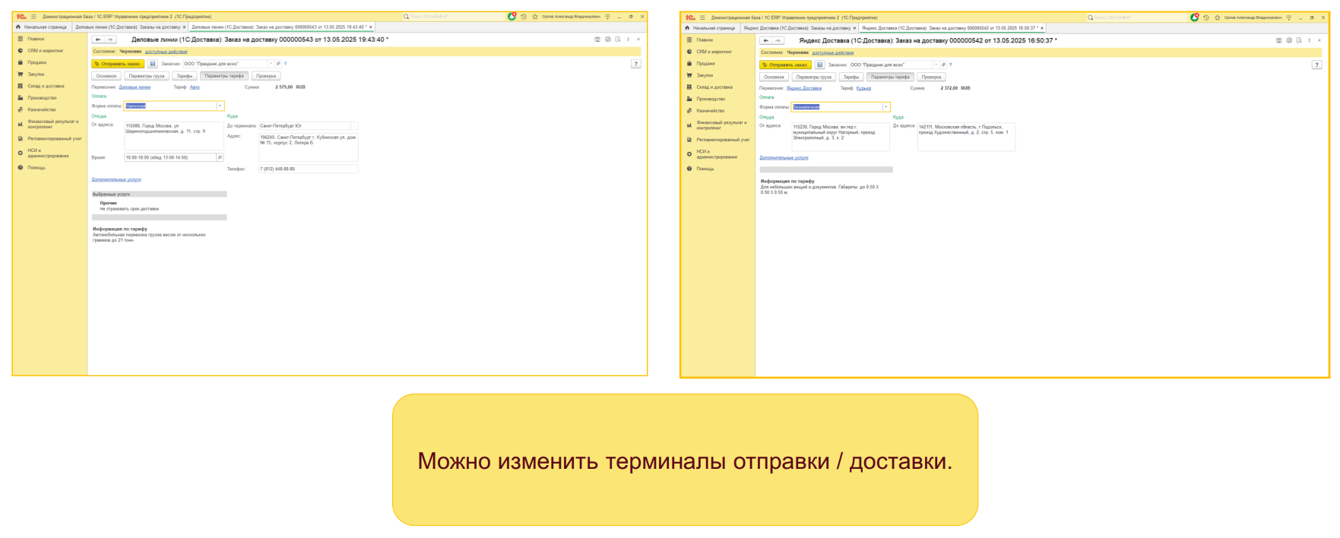Viewport: 1340px width, 538px height.
Task: Click the Телефон field with 7 (812) number
Action: 308,169
